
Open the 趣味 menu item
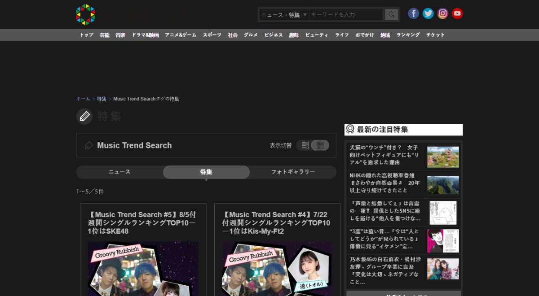pos(294,35)
